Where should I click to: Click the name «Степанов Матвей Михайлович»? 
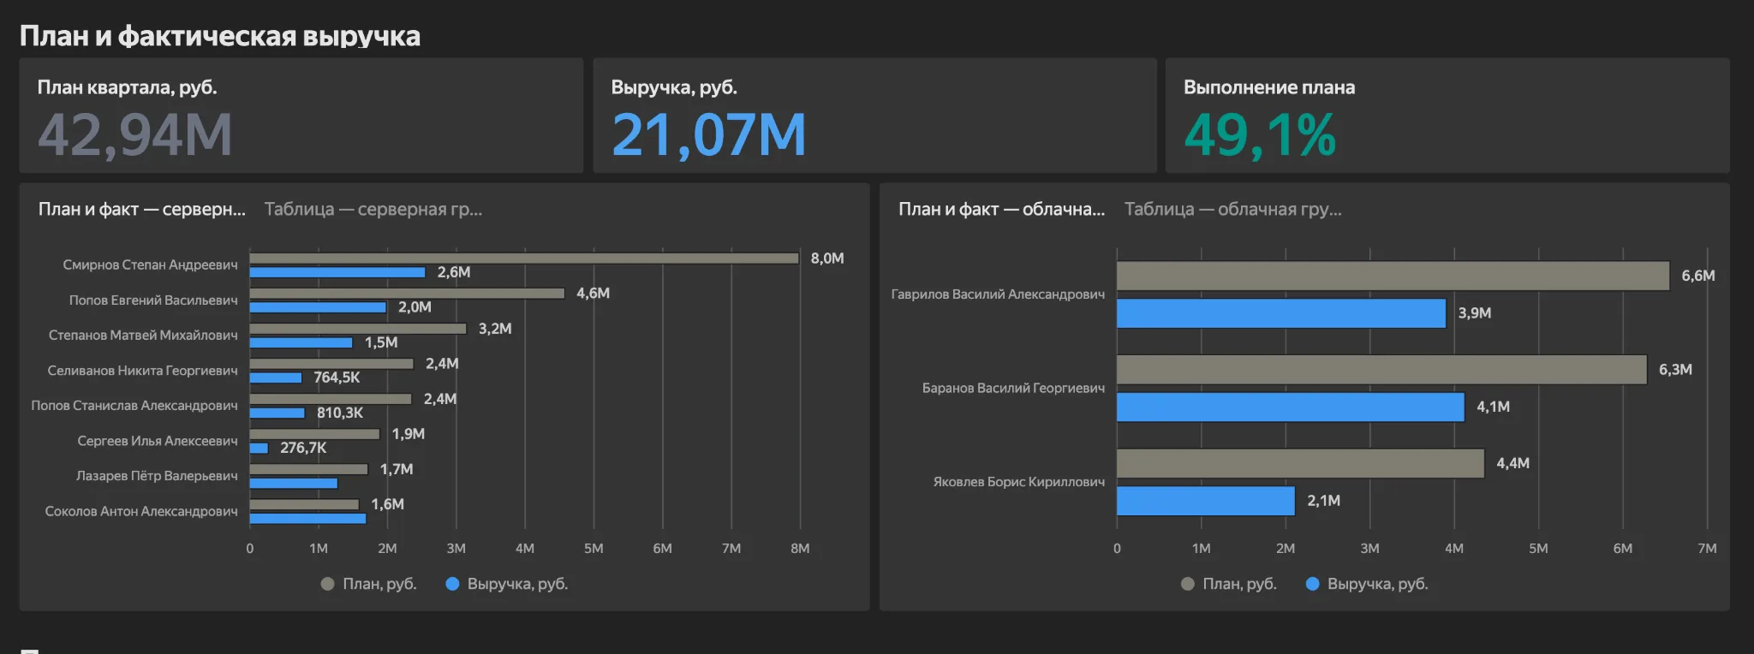pos(143,336)
